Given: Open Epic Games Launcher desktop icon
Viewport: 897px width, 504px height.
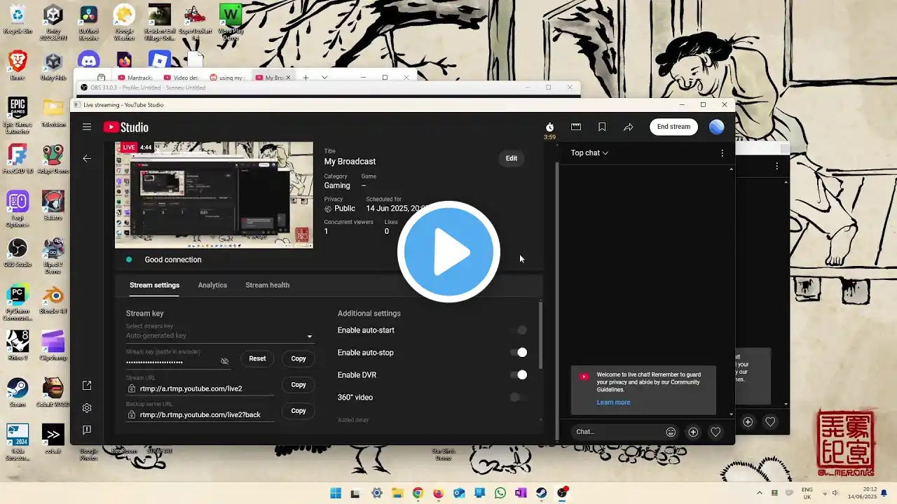Looking at the screenshot, I should tap(17, 115).
